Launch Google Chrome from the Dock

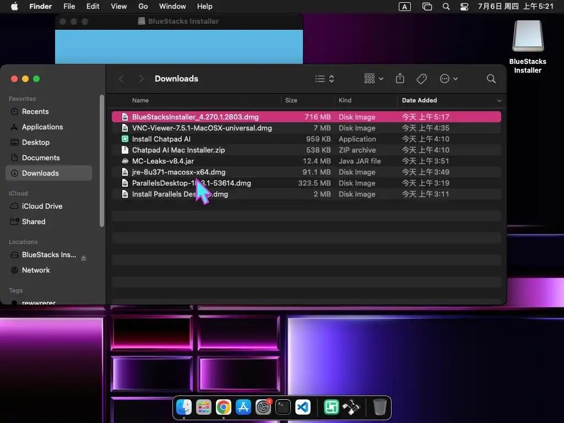(x=224, y=407)
